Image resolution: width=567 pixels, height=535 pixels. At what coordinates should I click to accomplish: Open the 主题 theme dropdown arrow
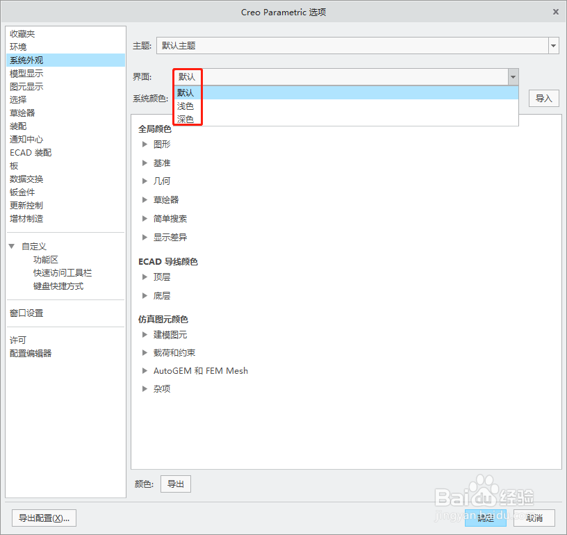click(553, 46)
